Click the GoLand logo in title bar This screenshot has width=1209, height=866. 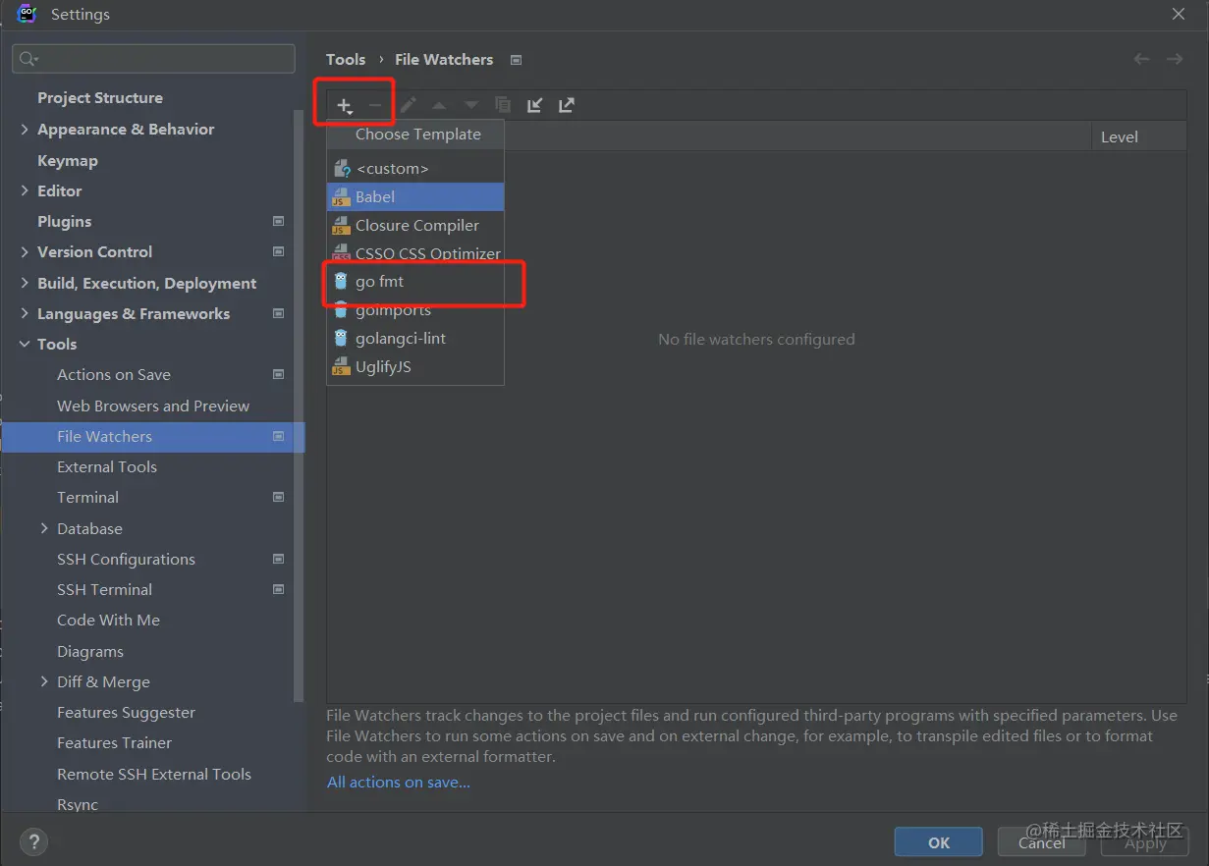click(27, 14)
